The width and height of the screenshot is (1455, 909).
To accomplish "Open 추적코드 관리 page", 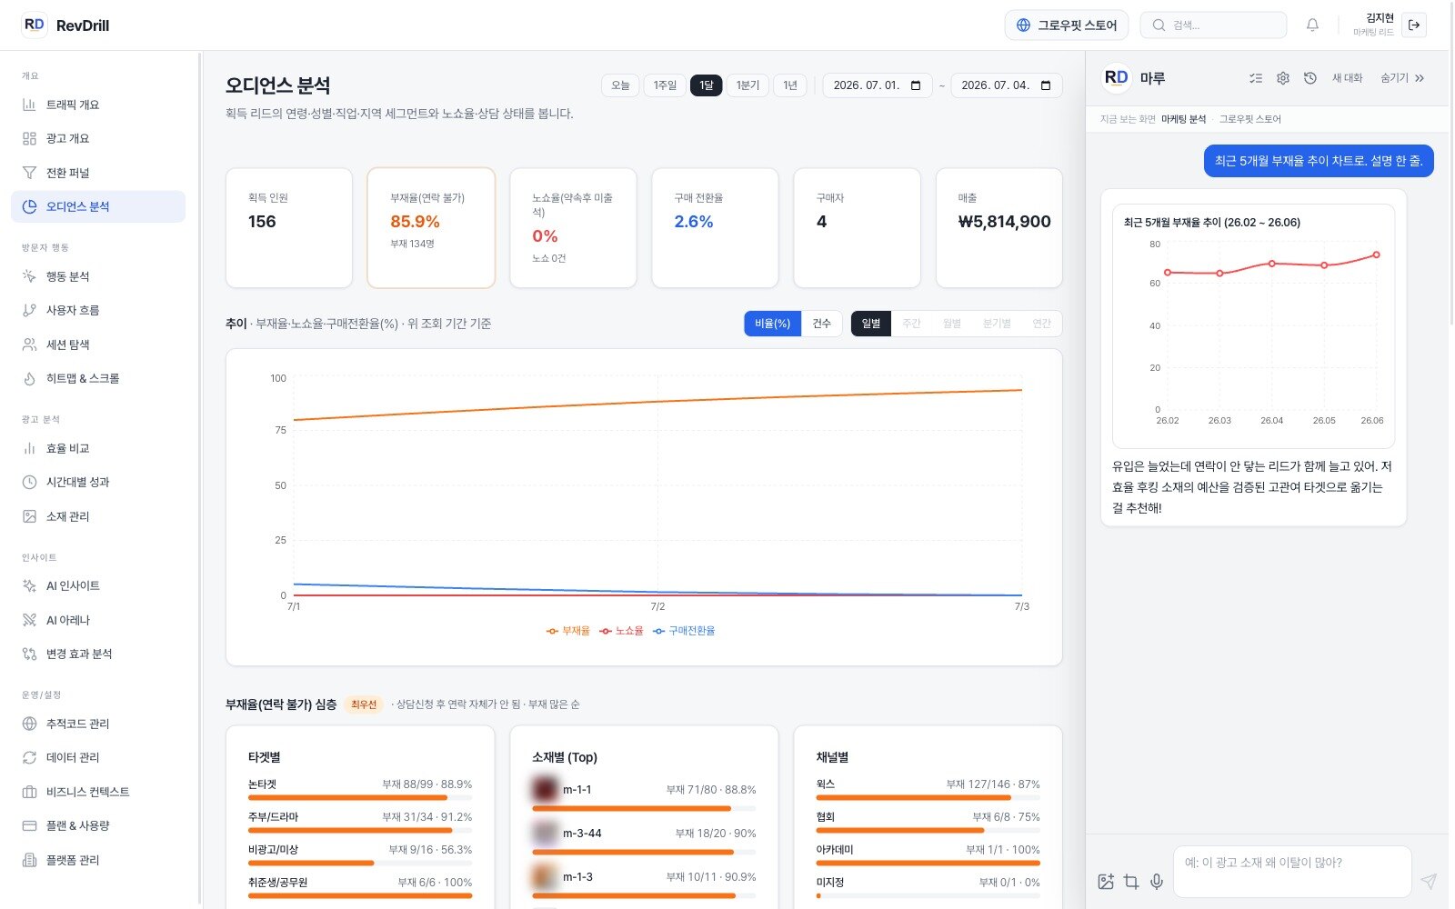I will (97, 724).
